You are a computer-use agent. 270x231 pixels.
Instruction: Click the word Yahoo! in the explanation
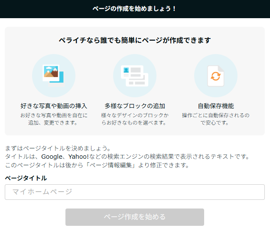tap(77, 156)
